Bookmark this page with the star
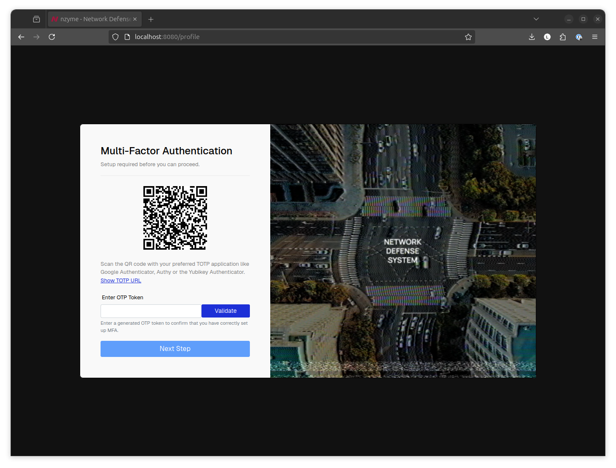 coord(468,37)
